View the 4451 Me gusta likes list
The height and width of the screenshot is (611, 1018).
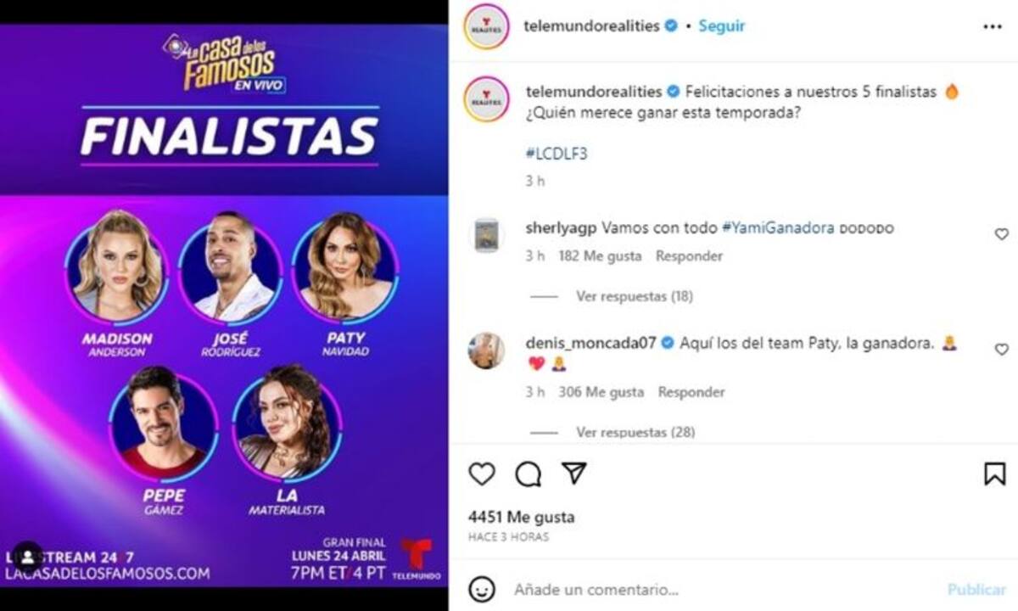[521, 517]
